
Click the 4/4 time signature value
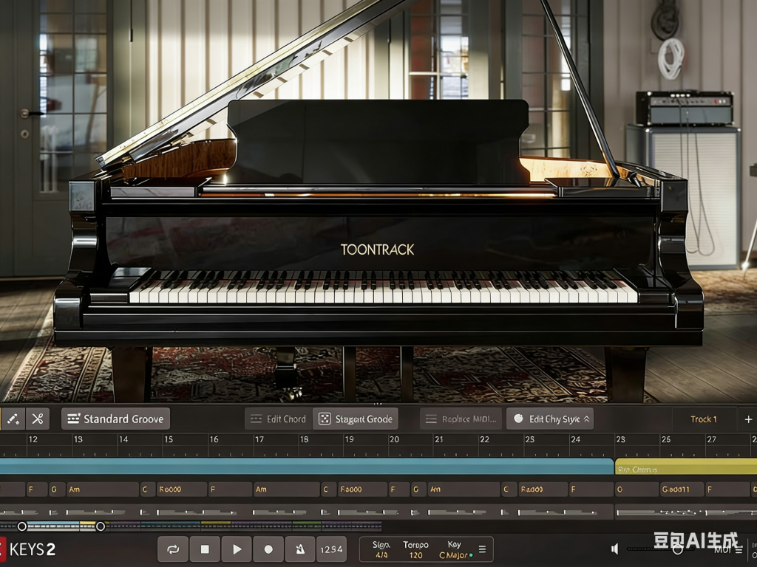[x=381, y=555]
